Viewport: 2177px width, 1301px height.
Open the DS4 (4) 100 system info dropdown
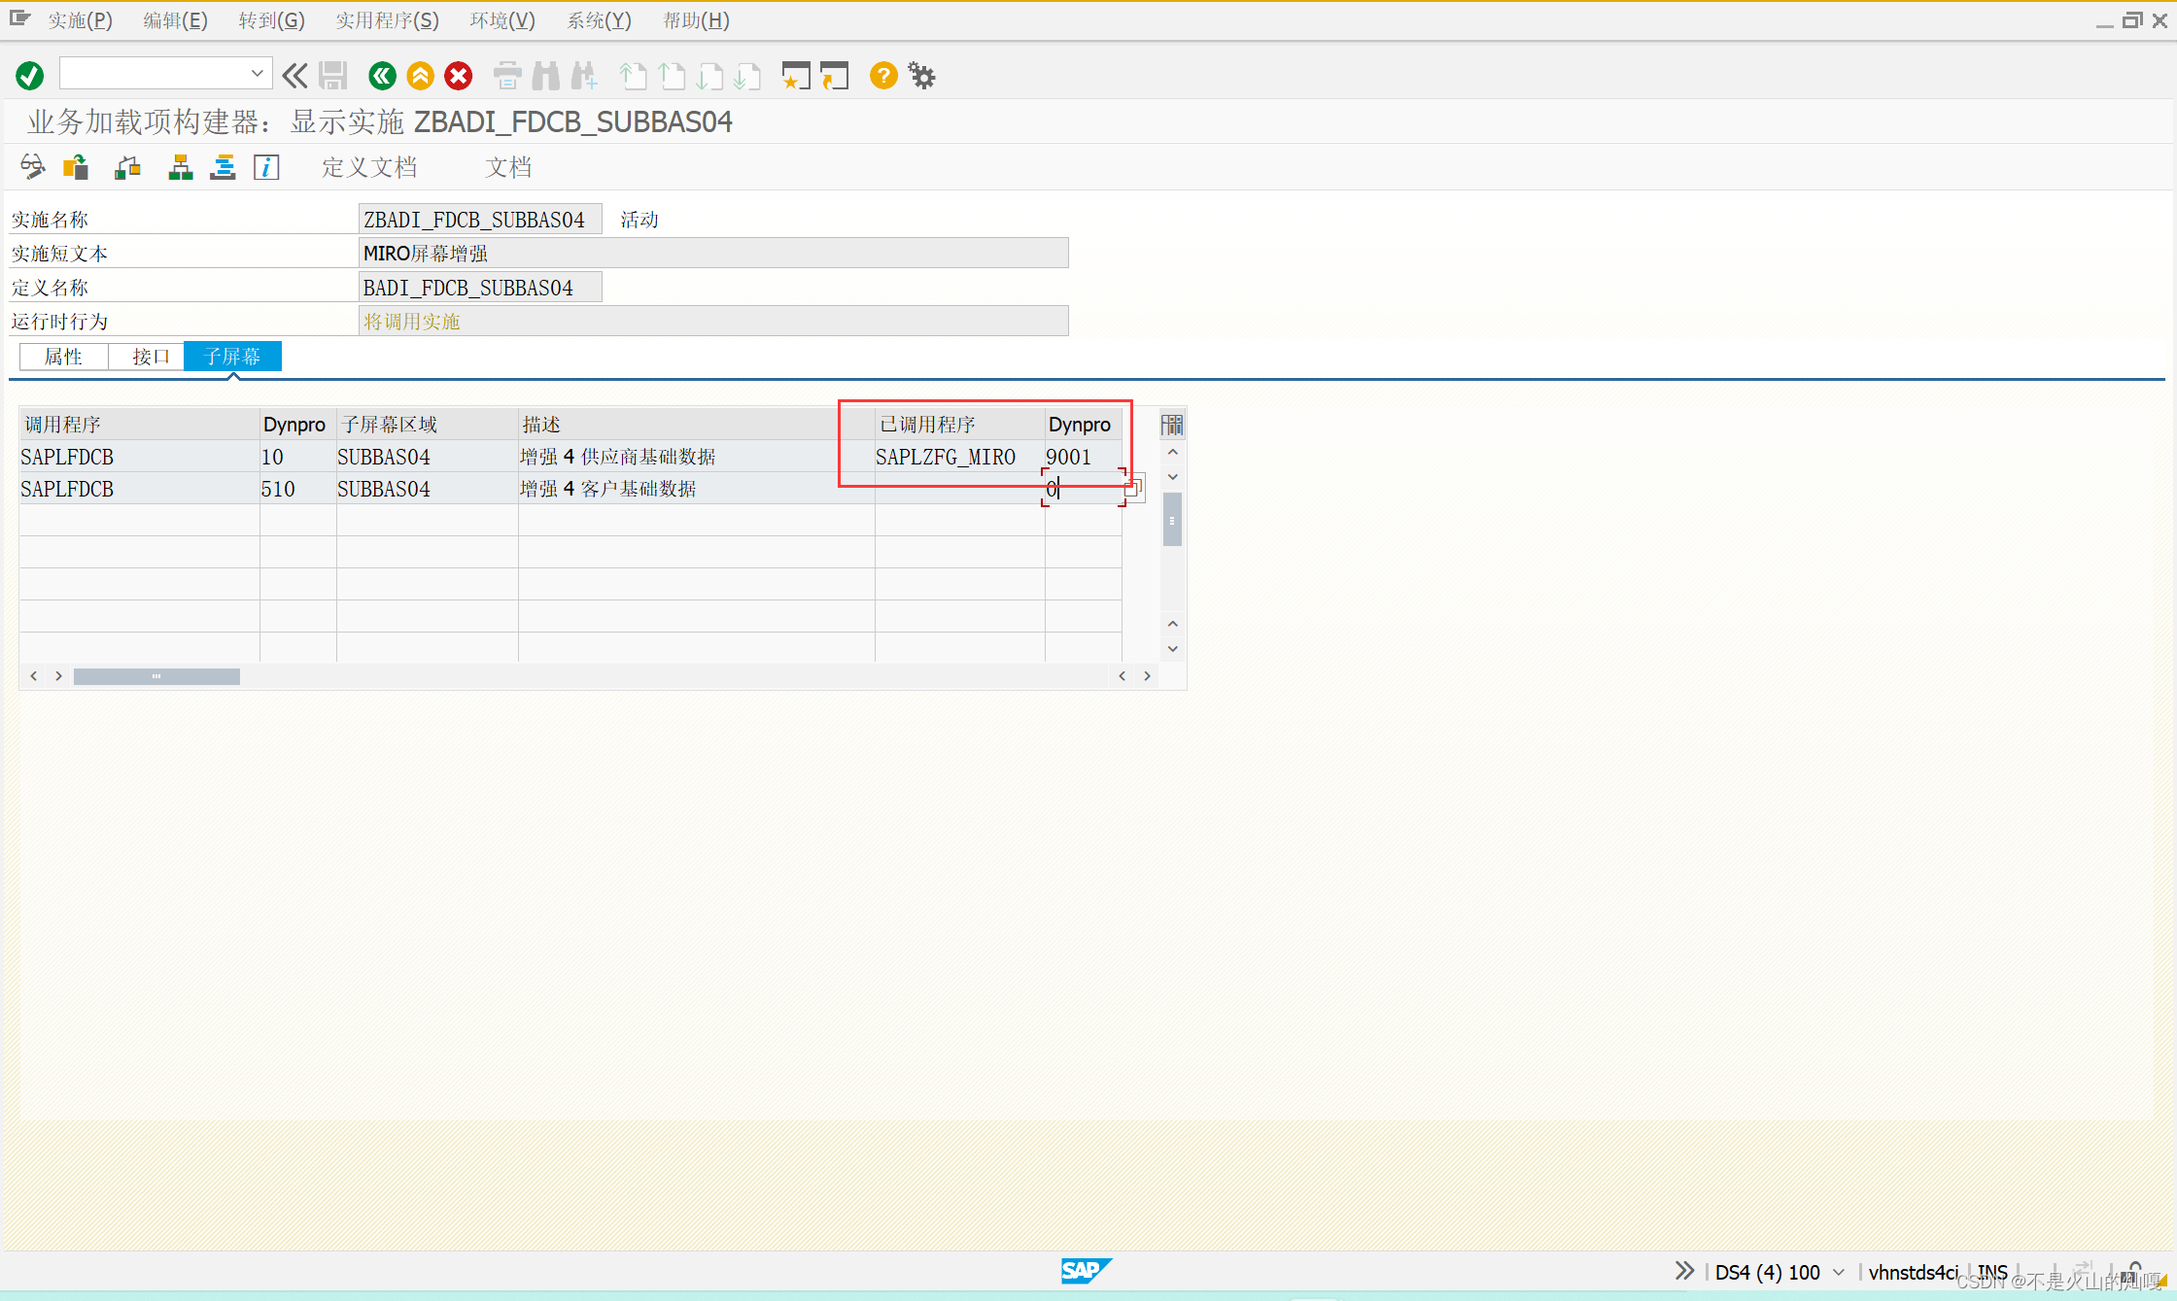click(x=1838, y=1272)
